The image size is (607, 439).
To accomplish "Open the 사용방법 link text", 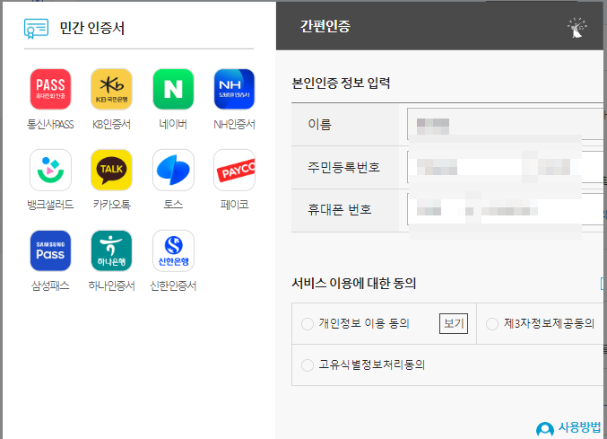I will point(579,427).
